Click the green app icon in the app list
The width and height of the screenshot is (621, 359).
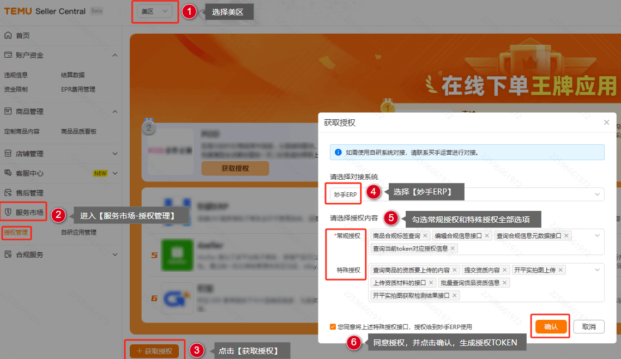[x=177, y=255]
